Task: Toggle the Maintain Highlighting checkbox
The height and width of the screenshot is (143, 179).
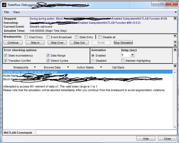Action: [123, 61]
